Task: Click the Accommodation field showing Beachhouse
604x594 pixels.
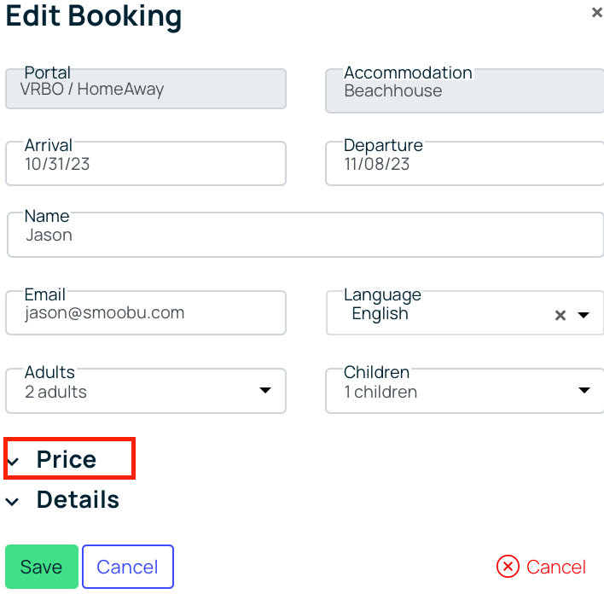Action: [x=465, y=91]
